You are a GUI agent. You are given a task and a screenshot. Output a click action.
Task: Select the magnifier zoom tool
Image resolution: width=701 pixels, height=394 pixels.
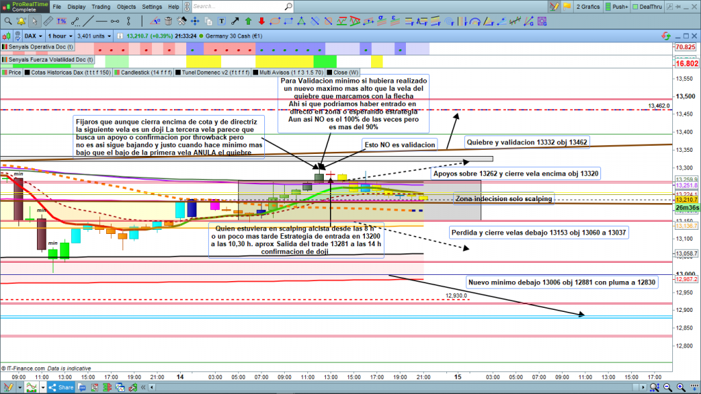coord(8,21)
